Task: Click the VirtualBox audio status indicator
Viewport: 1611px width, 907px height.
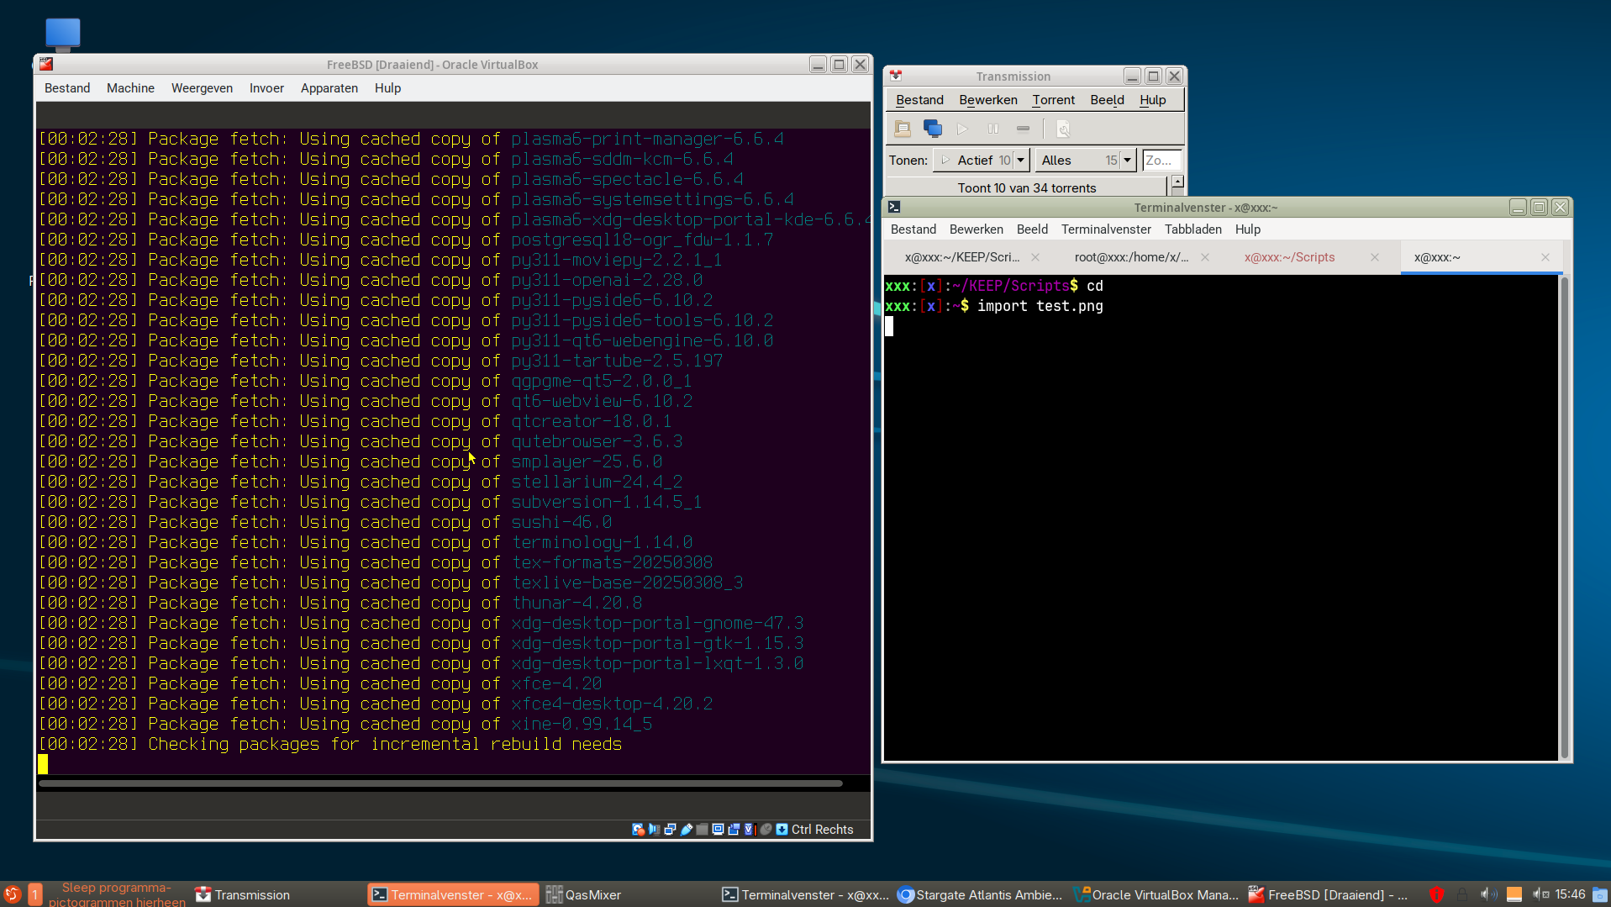Action: [x=654, y=830]
